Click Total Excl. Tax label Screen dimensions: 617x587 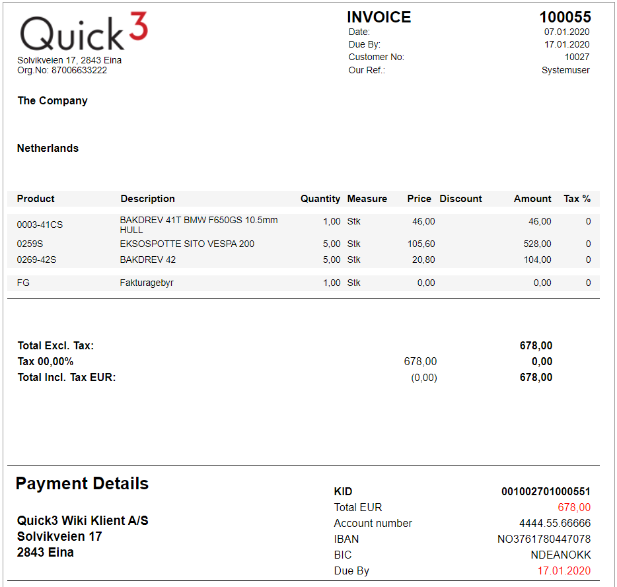55,345
